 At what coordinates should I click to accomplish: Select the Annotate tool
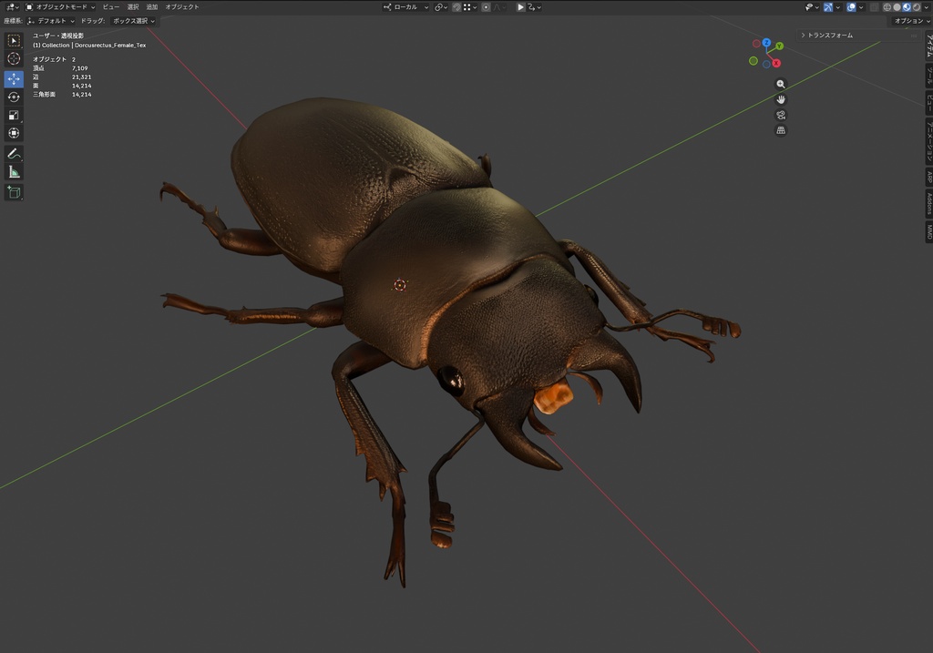pos(14,153)
